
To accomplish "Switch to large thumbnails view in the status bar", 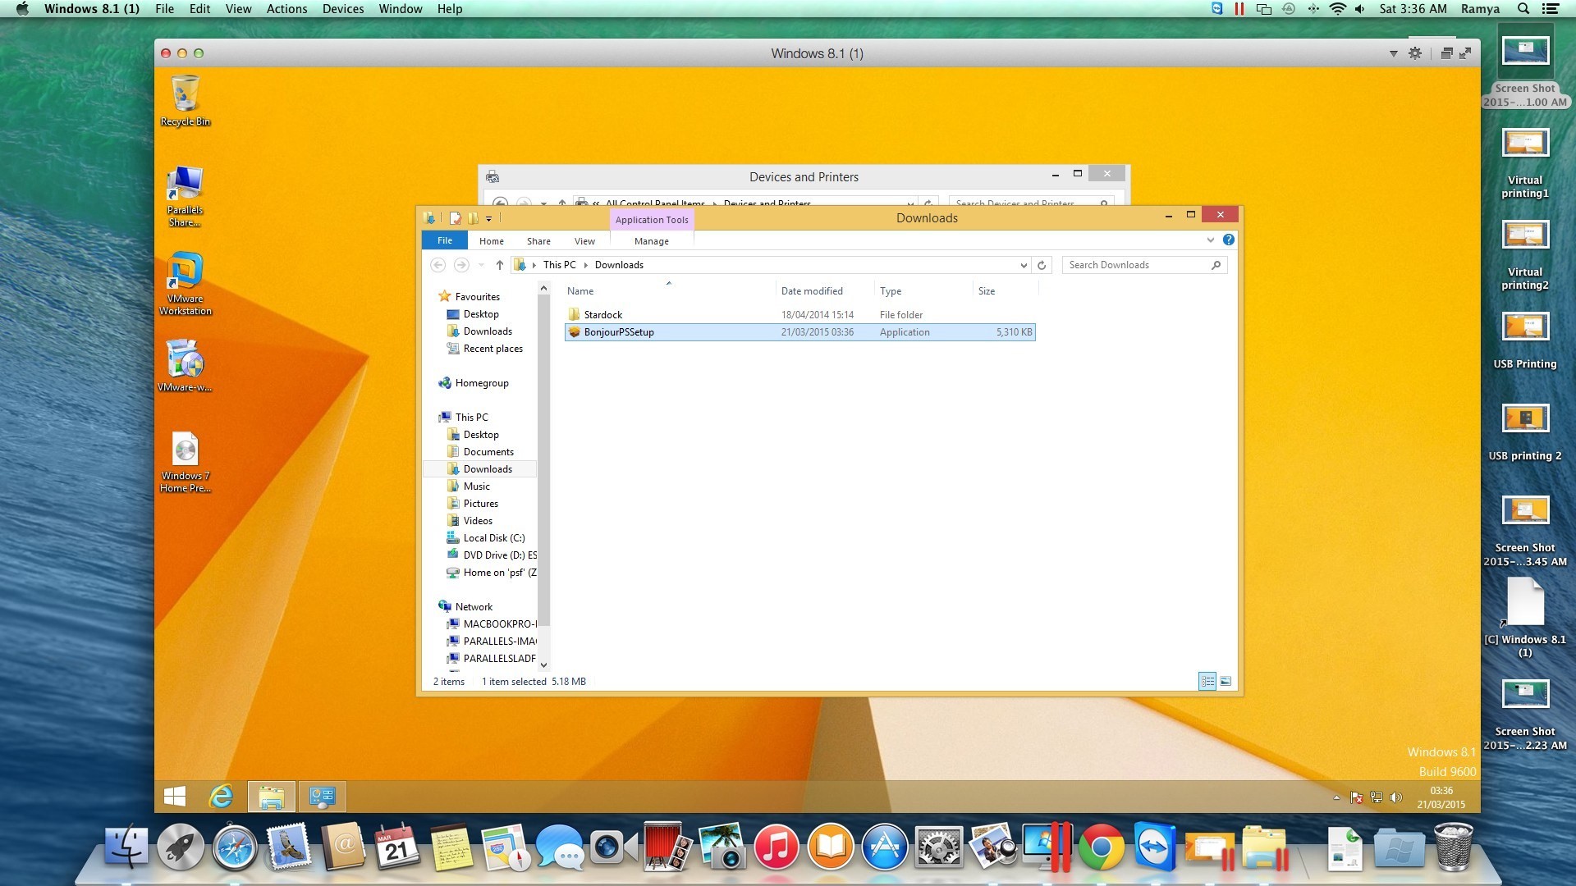I will click(x=1225, y=681).
